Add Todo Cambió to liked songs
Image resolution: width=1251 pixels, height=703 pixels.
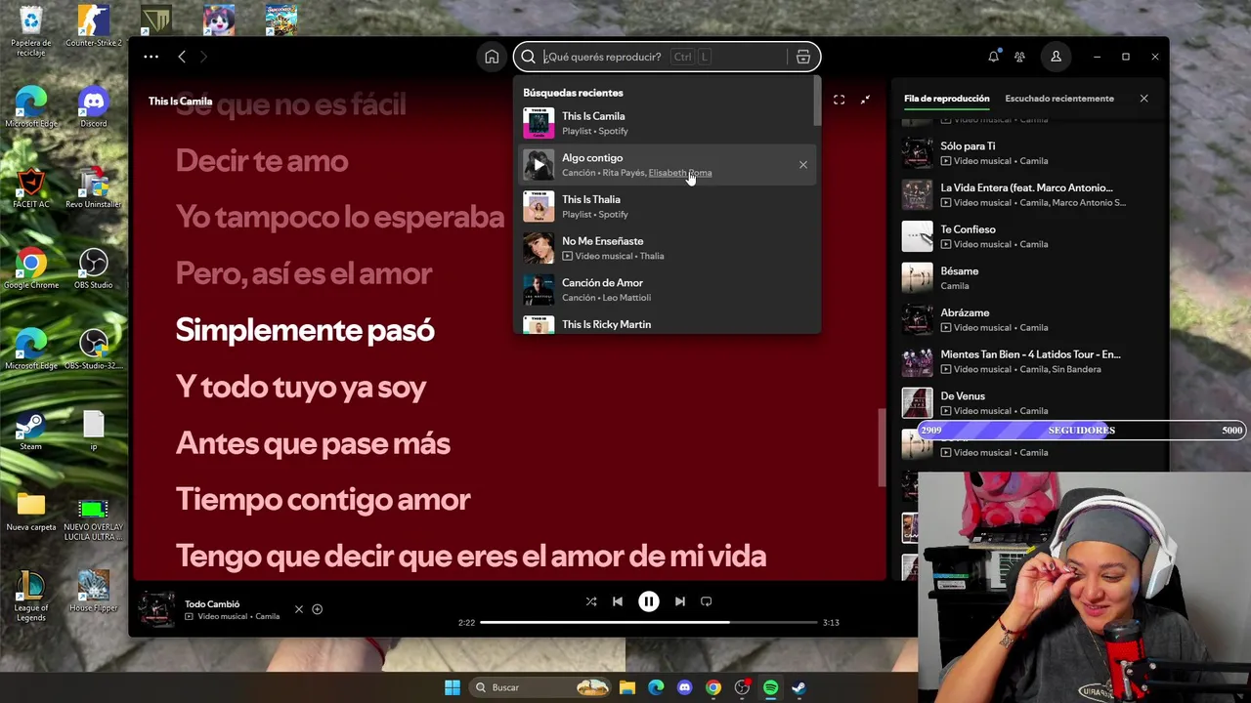[x=317, y=609]
